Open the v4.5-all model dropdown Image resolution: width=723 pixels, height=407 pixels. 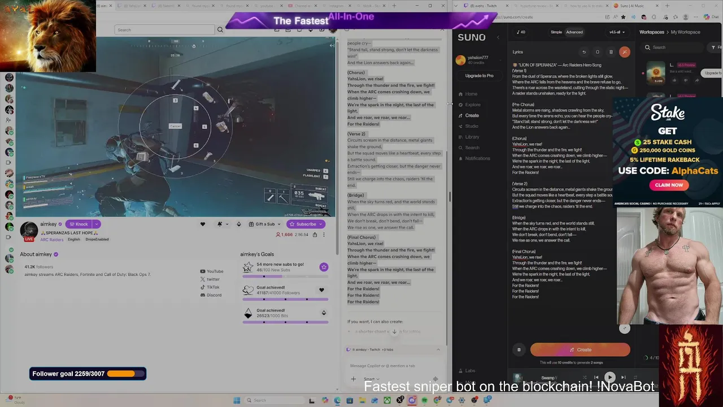tap(617, 32)
